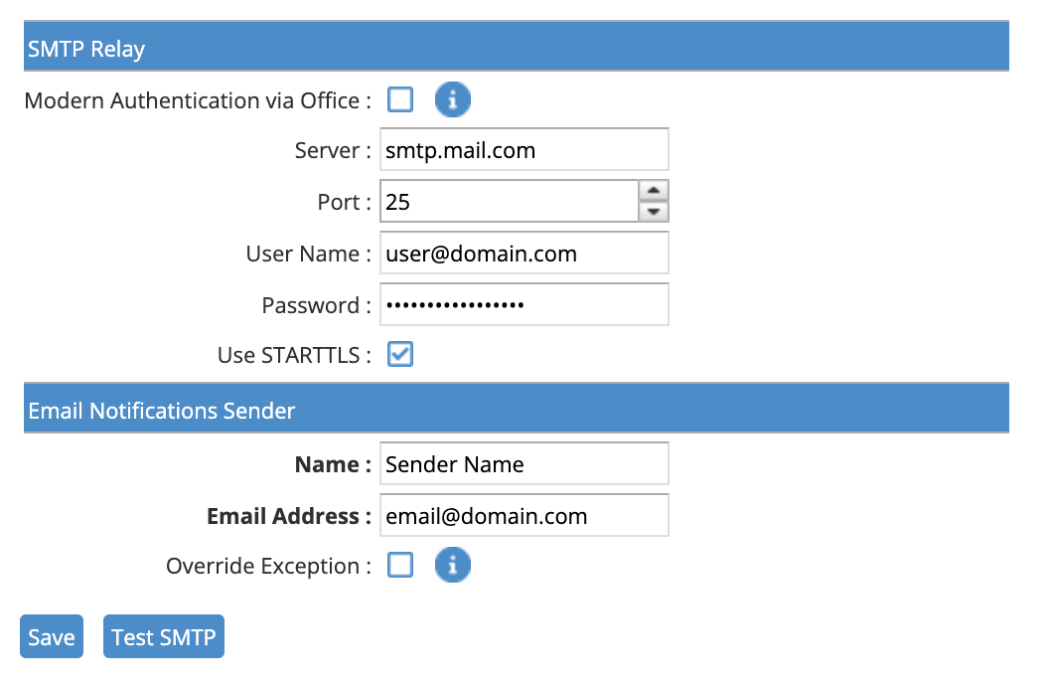Viewport: 1049px width, 688px height.
Task: Click the info icon next to Modern Authentication
Action: click(x=453, y=99)
